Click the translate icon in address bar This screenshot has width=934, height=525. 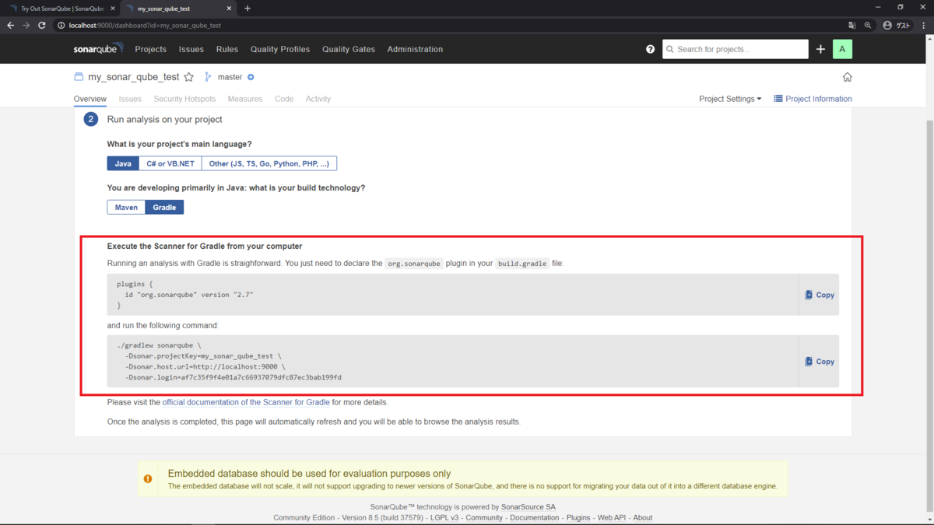tap(852, 26)
